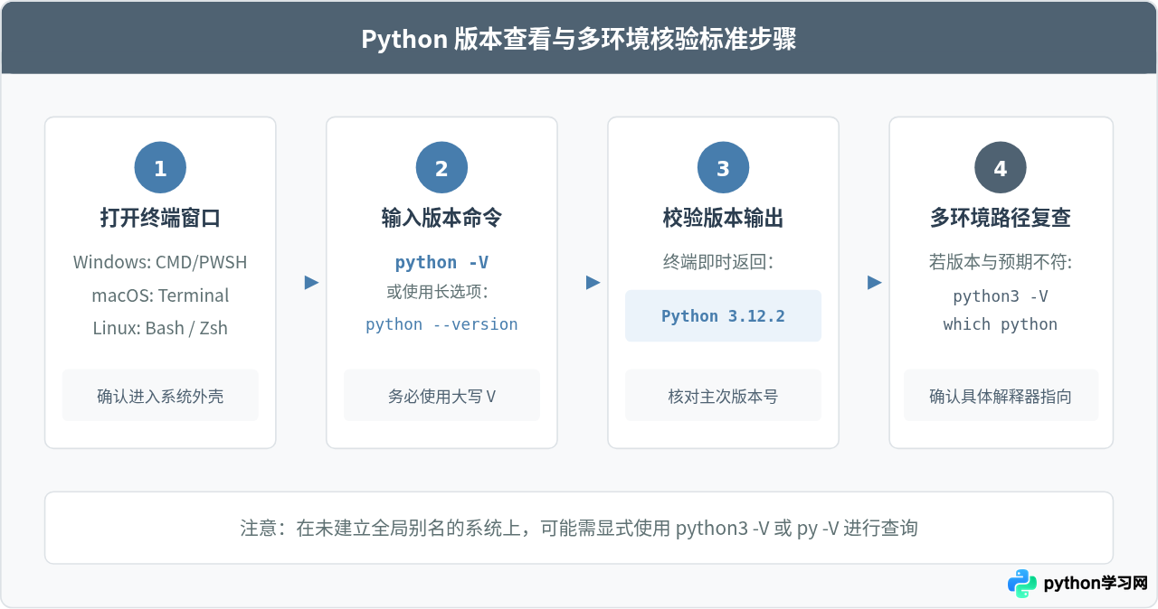The image size is (1158, 609).
Task: Click the title "Python 版本查看与多环境核验标准步骤"
Action: click(x=579, y=40)
